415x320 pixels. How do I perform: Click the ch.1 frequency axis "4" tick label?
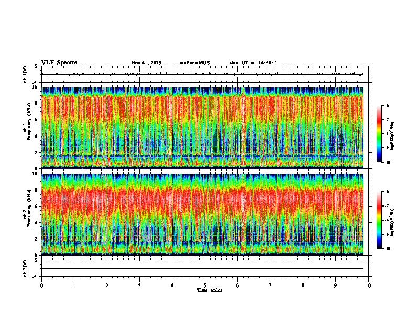pos(37,136)
